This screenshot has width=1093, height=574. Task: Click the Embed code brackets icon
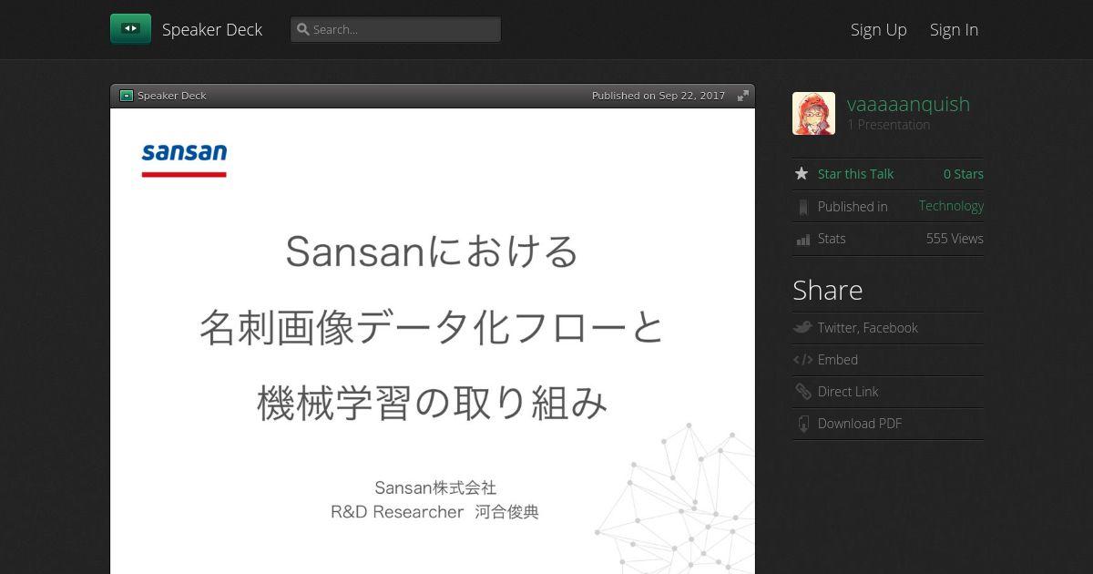[802, 360]
